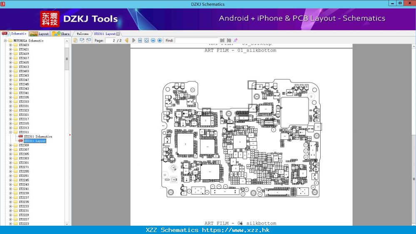
Task: Open the Welcome document tab
Action: (x=82, y=34)
